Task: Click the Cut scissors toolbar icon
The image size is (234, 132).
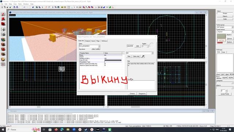Action: click(53, 7)
